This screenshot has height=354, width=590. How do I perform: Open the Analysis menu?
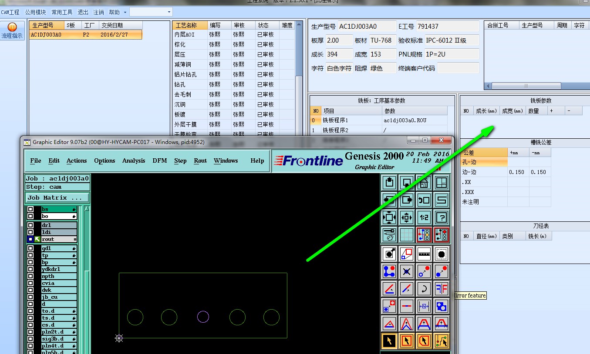pos(134,160)
